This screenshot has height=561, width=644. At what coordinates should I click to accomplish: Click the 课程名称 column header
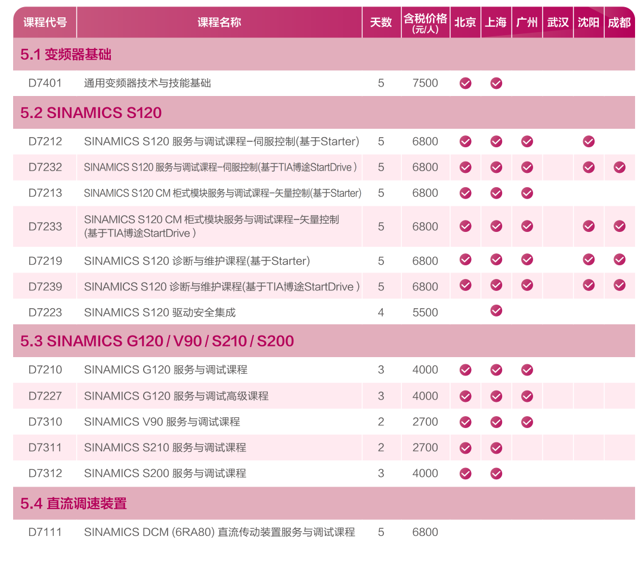click(219, 22)
